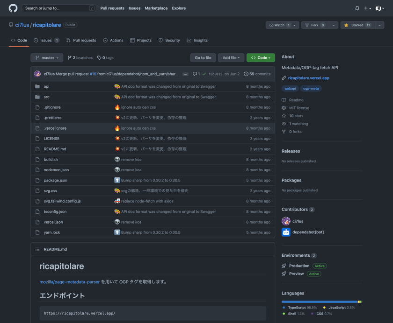This screenshot has height=323, width=393.
Task: Click the file icon beside build.sh
Action: pyautogui.click(x=37, y=160)
